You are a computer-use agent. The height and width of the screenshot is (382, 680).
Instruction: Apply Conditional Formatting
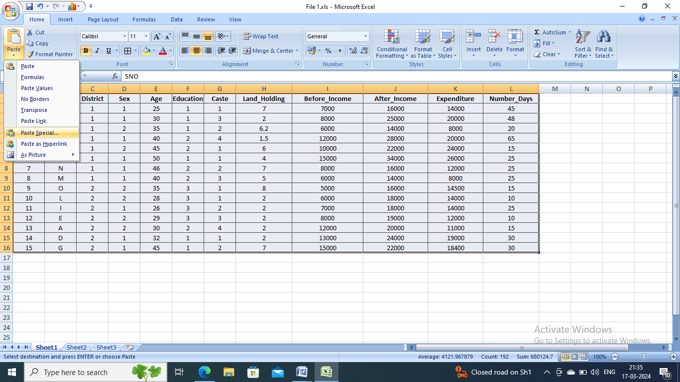tap(392, 44)
